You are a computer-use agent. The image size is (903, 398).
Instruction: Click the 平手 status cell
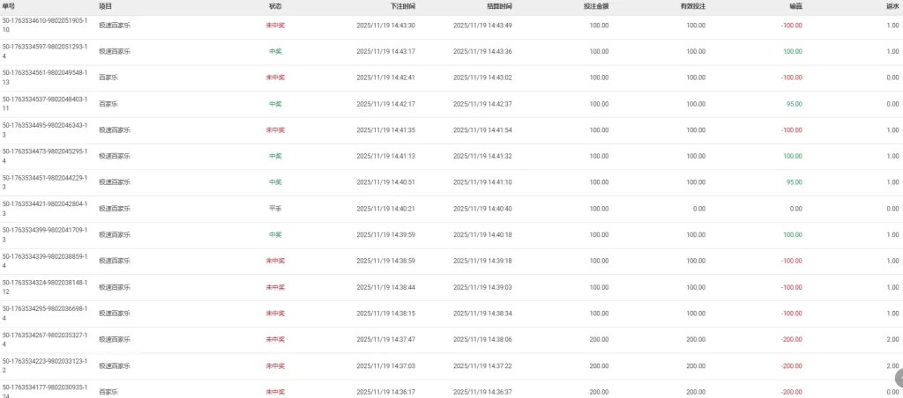tap(275, 209)
